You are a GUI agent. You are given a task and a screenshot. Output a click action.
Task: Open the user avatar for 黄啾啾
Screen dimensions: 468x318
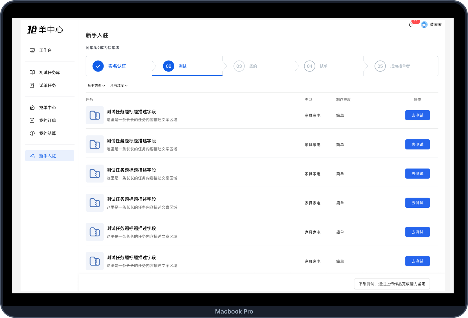click(424, 25)
